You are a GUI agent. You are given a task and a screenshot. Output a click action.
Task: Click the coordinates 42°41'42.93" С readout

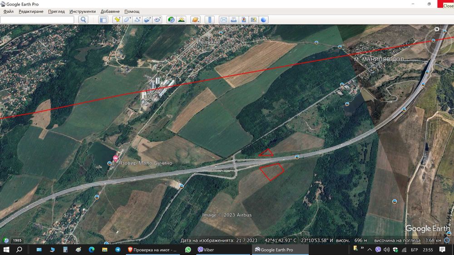(x=281, y=240)
